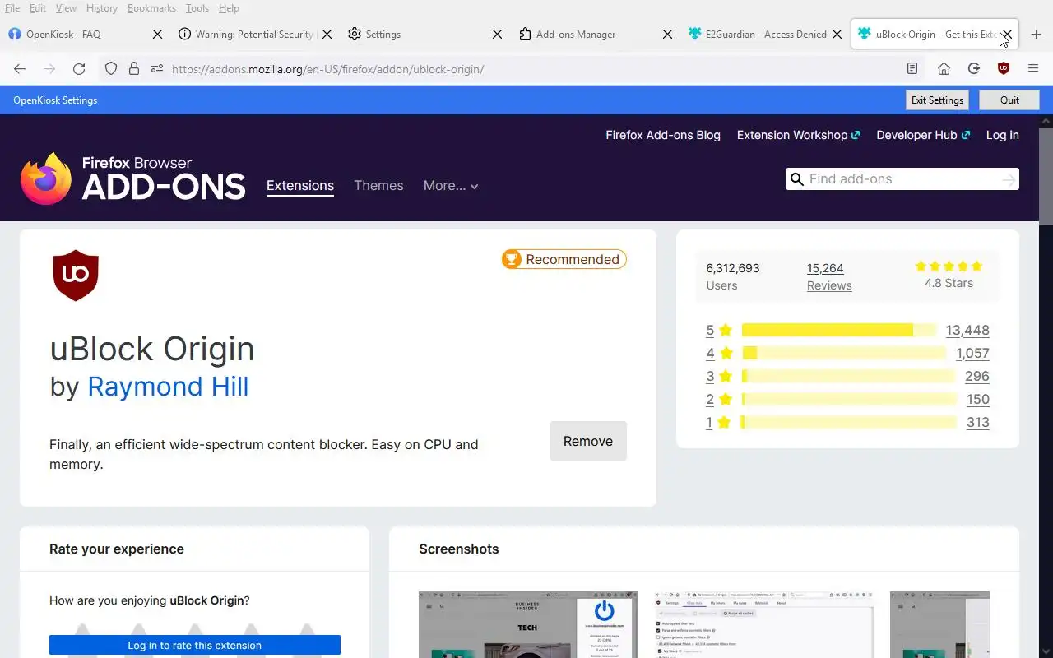Click the Log in link
The image size is (1053, 658).
[1003, 135]
